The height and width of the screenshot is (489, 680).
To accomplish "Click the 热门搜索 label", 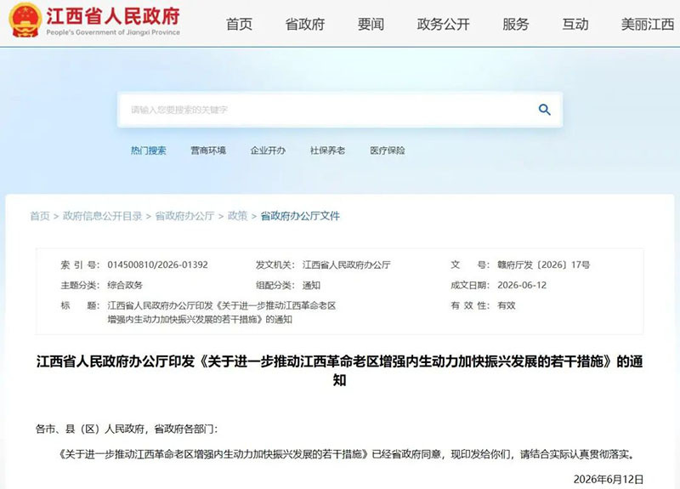I will tap(148, 151).
